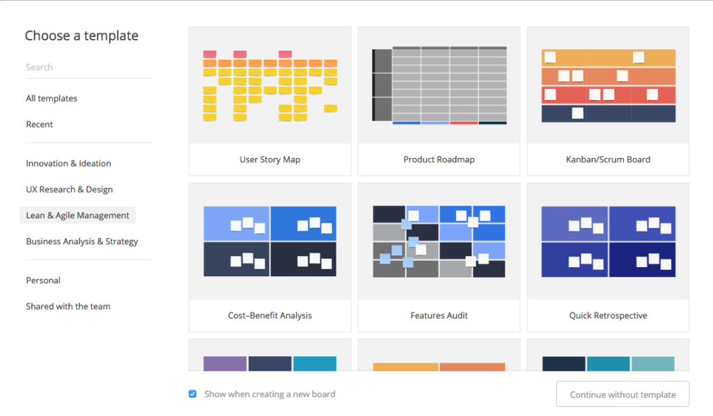Click the dark navy-teal template preview at bottom right
713x416 pixels.
pyautogui.click(x=608, y=355)
